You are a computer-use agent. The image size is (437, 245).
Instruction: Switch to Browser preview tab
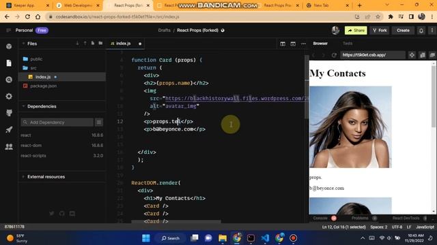(320, 44)
